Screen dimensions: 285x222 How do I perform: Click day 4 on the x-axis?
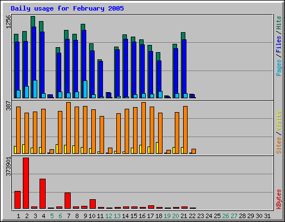(x=43, y=216)
